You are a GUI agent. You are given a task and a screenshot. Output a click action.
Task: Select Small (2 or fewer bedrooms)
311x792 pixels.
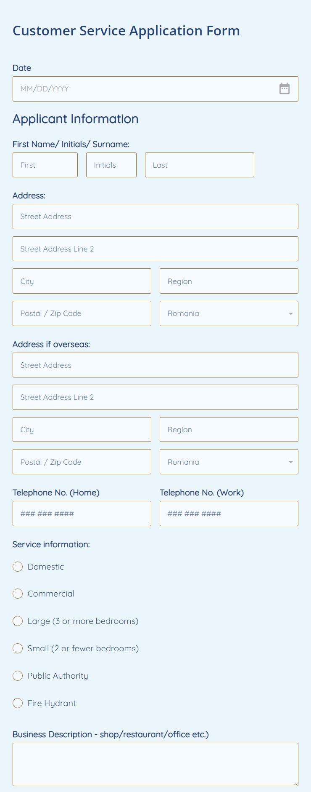18,648
